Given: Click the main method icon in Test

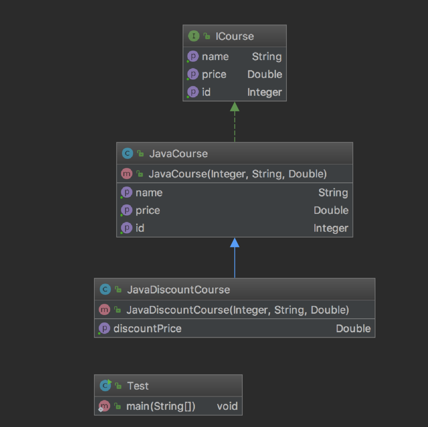Looking at the screenshot, I should pyautogui.click(x=104, y=406).
